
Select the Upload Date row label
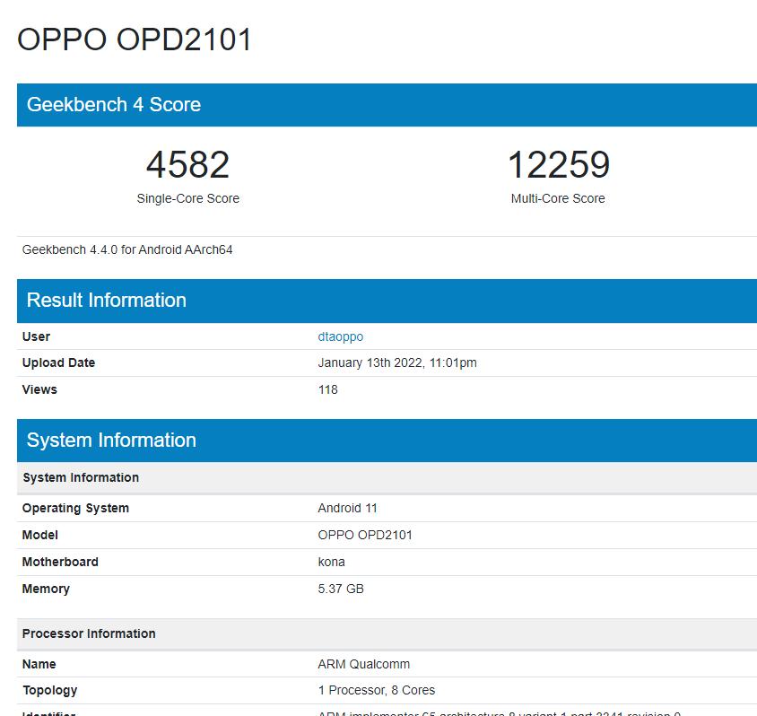(58, 362)
